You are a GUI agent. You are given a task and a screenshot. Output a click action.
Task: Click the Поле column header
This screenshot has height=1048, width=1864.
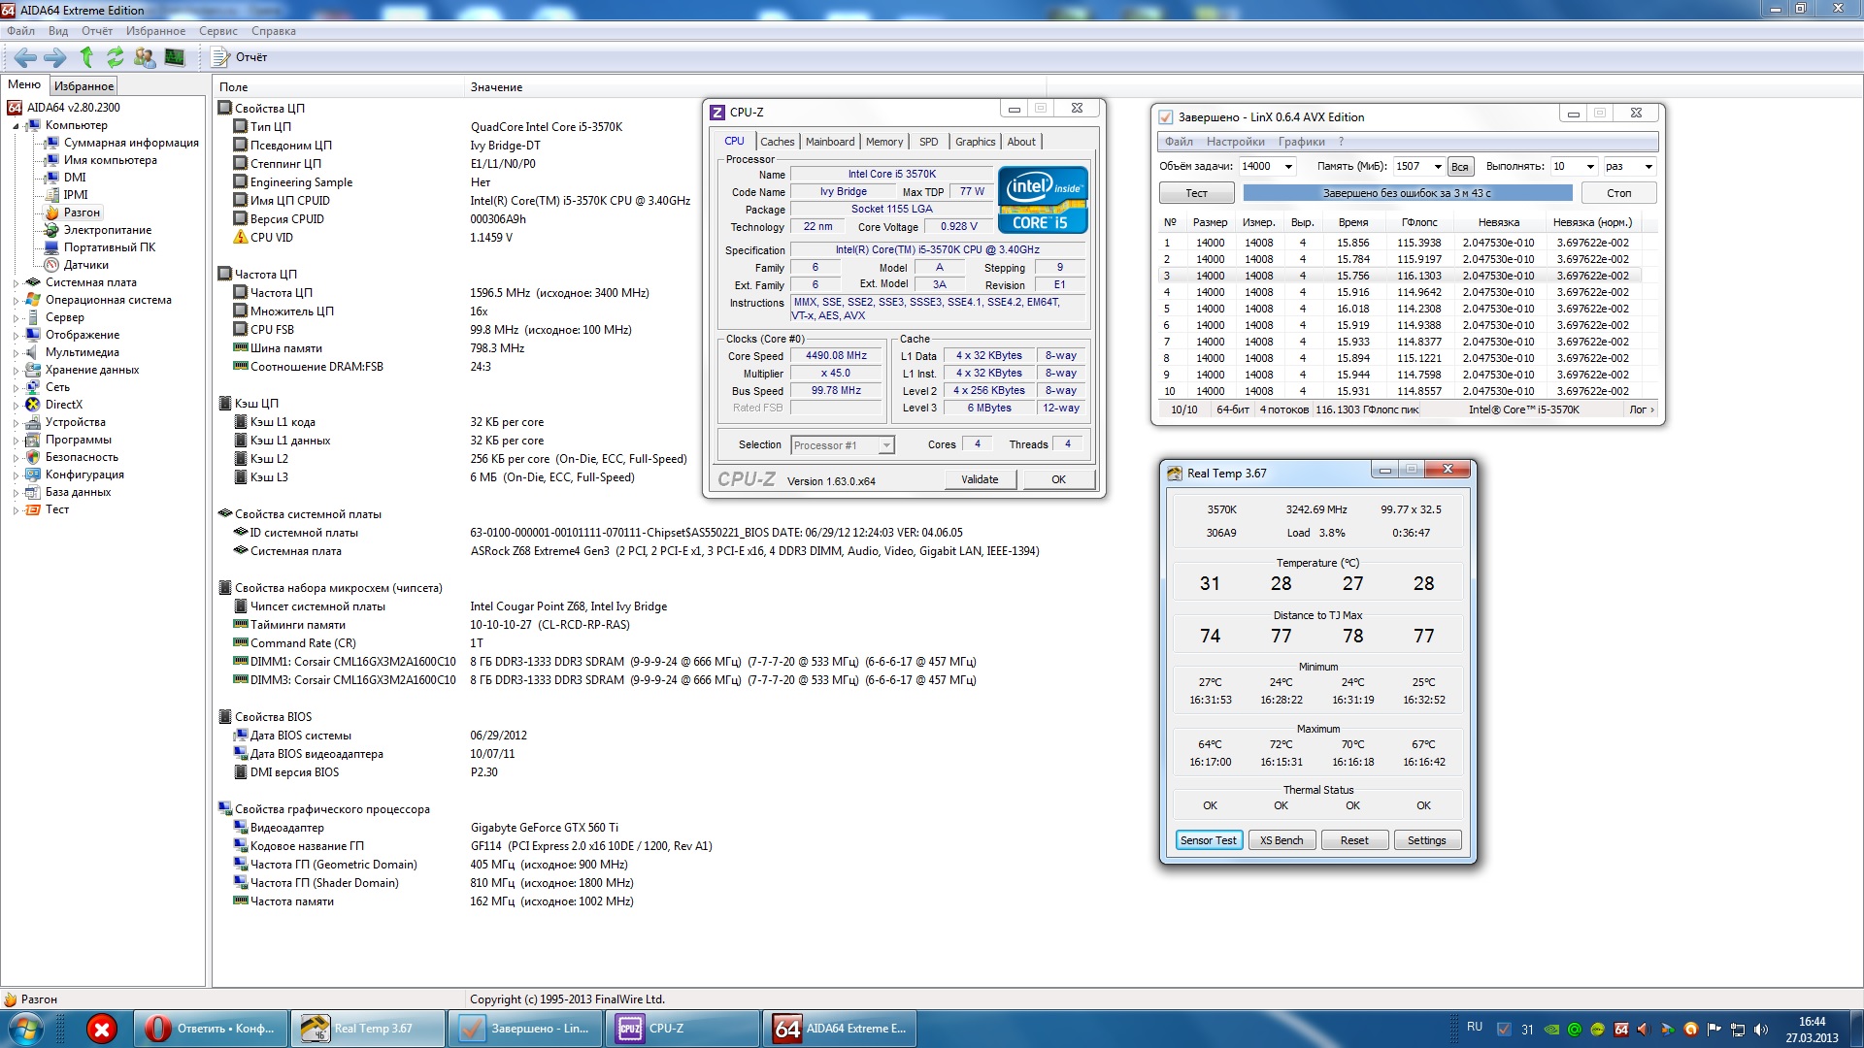(x=234, y=87)
